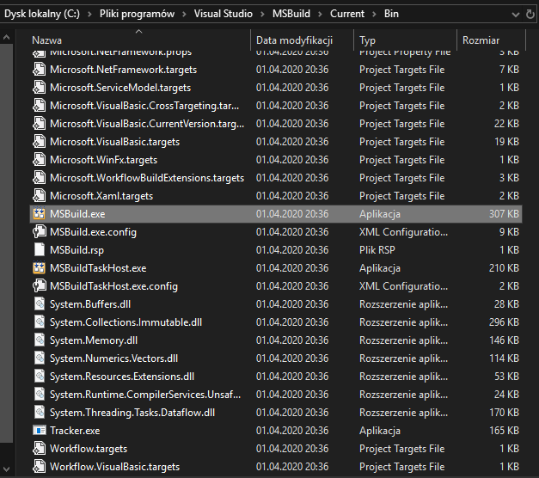Click the Microsoft.ServiceModel.targets file icon
The width and height of the screenshot is (539, 478).
point(40,88)
